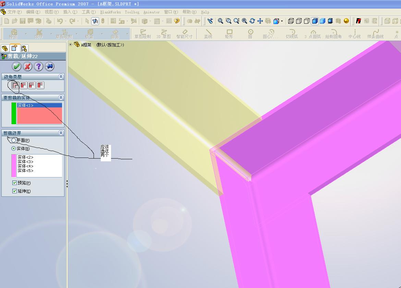Open the 特征 tab dropdown arrow

pyautogui.click(x=26, y=34)
